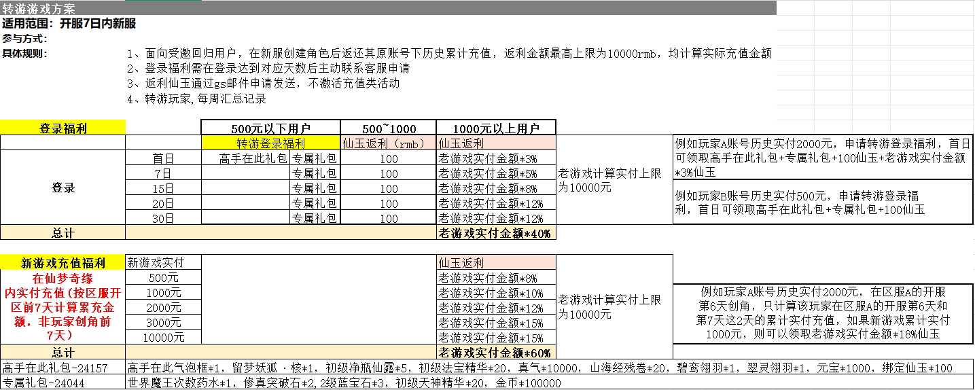Click 专属礼包 cell in the 15日 row
Screen dimensions: 975x390
315,188
